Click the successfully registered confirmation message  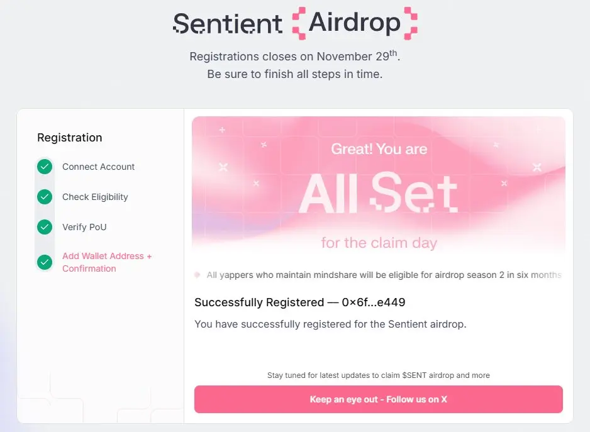tap(330, 324)
